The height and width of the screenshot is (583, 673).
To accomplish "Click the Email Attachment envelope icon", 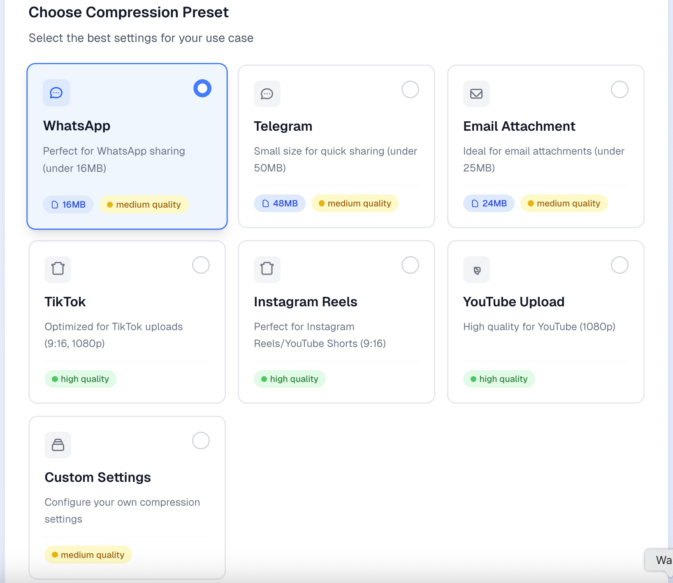I will coord(476,94).
